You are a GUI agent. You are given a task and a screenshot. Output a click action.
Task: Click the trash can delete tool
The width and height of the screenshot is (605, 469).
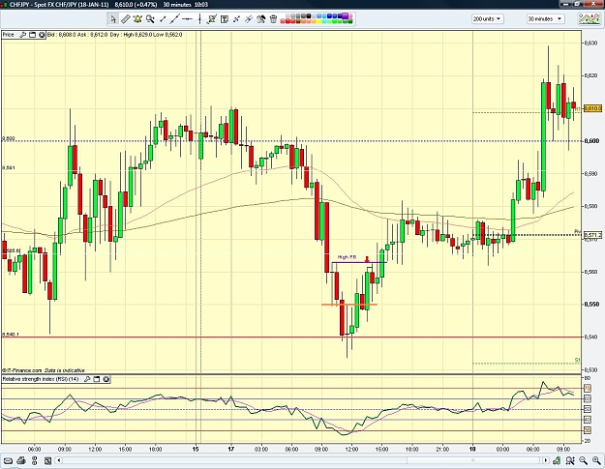click(273, 19)
